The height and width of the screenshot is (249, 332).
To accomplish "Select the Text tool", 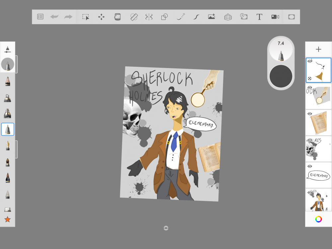I will click(x=259, y=17).
